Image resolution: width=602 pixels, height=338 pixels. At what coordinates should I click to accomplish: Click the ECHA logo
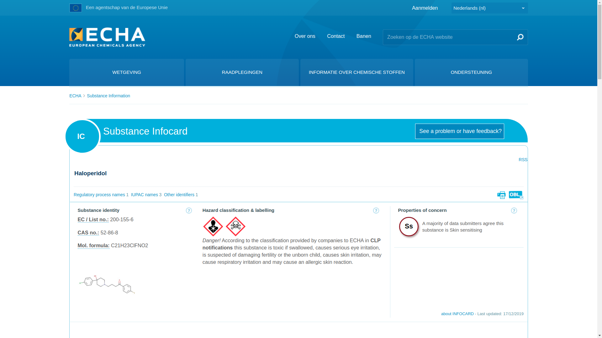[x=107, y=37]
